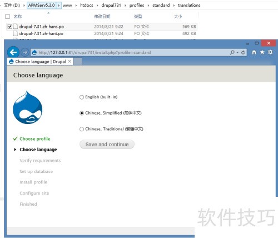Expand breadcrumb arrow after www
The width and height of the screenshot is (278, 238).
pos(76,6)
